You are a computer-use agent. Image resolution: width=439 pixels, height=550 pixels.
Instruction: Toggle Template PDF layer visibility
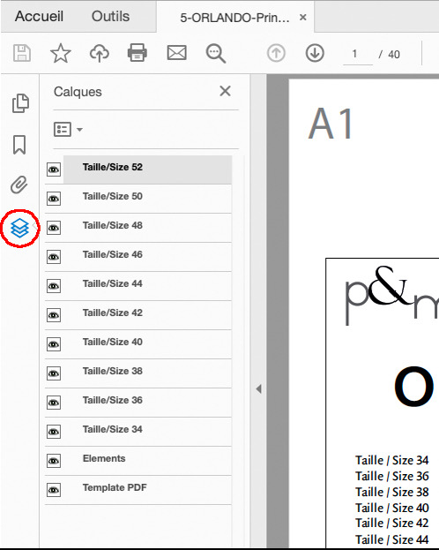54,490
